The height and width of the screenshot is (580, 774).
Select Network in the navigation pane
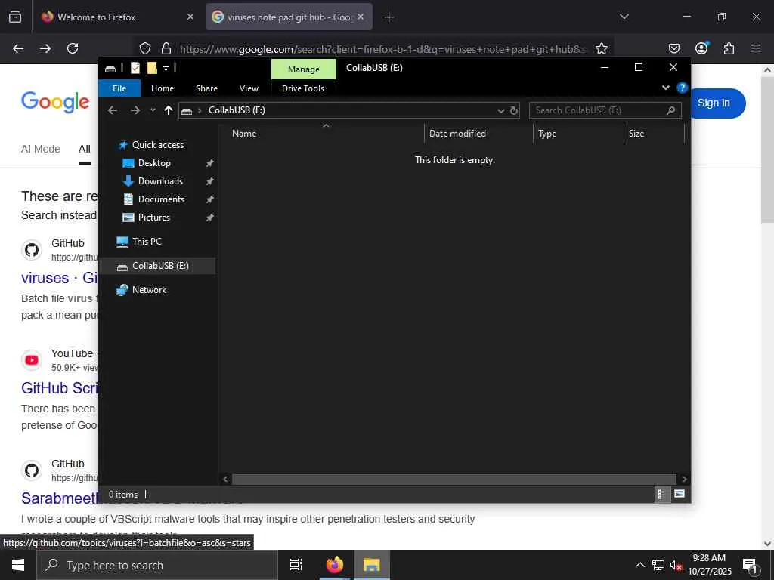tap(149, 290)
